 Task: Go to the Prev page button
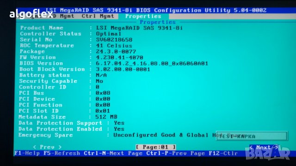(47, 147)
